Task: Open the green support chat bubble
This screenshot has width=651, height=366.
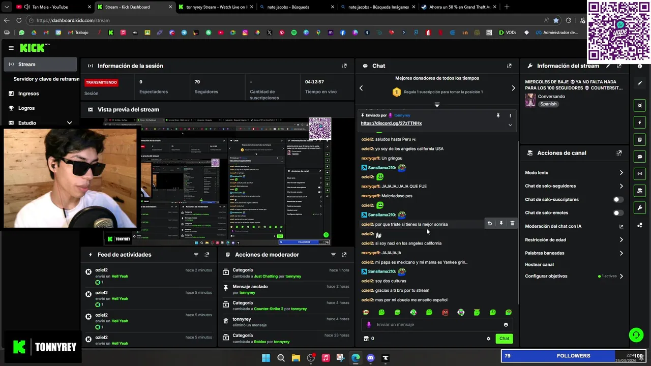Action: pyautogui.click(x=636, y=335)
